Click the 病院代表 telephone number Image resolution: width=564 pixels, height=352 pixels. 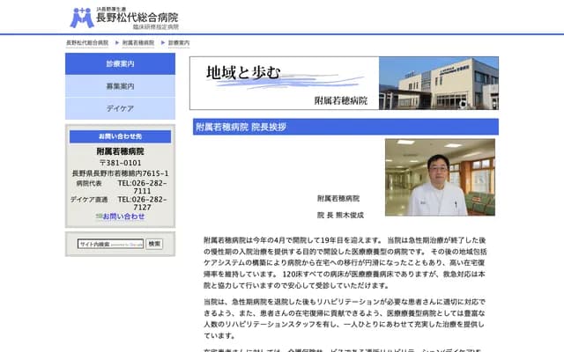tap(142, 187)
